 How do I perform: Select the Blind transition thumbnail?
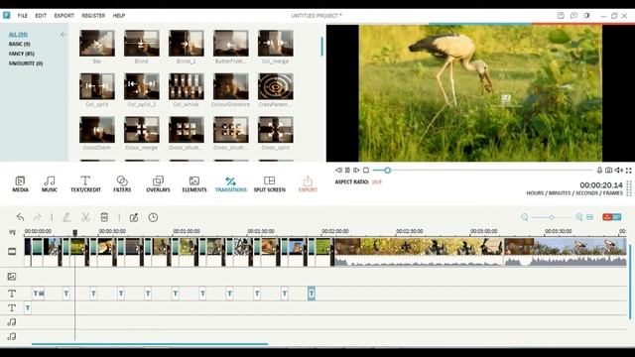141,43
